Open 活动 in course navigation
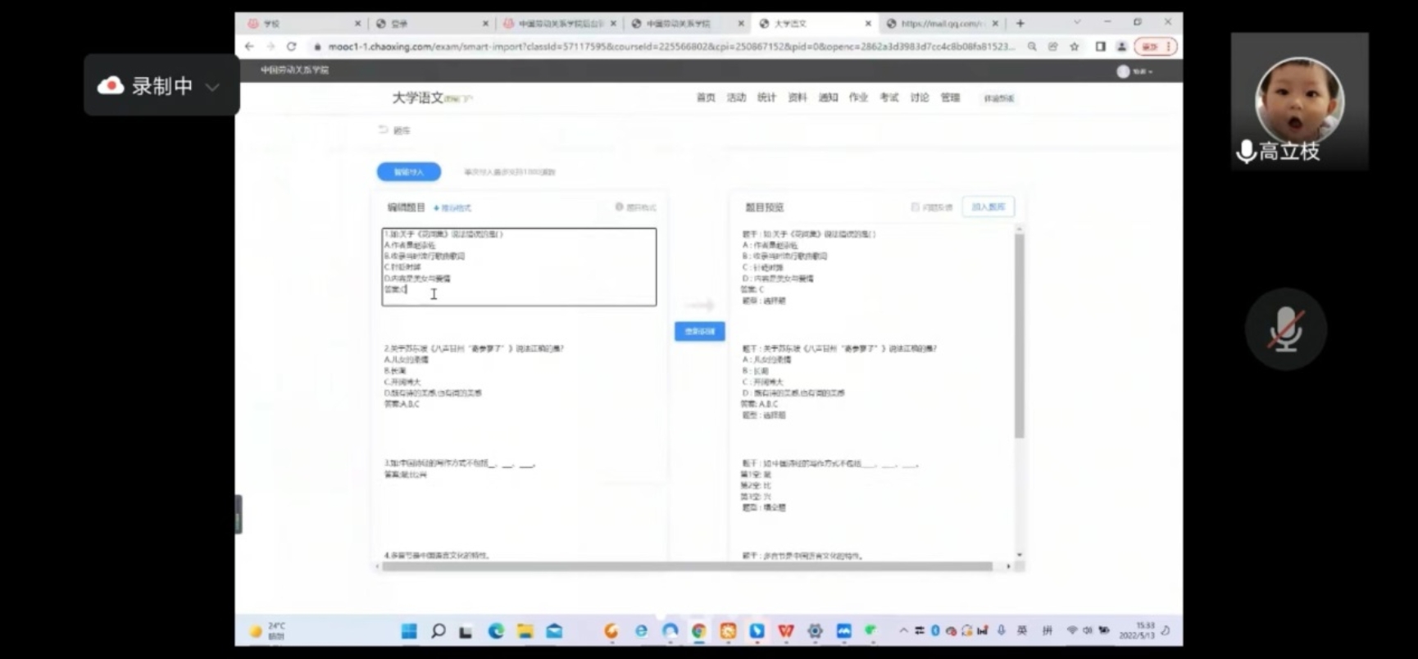Screen dimensions: 1418x659 click(736, 98)
